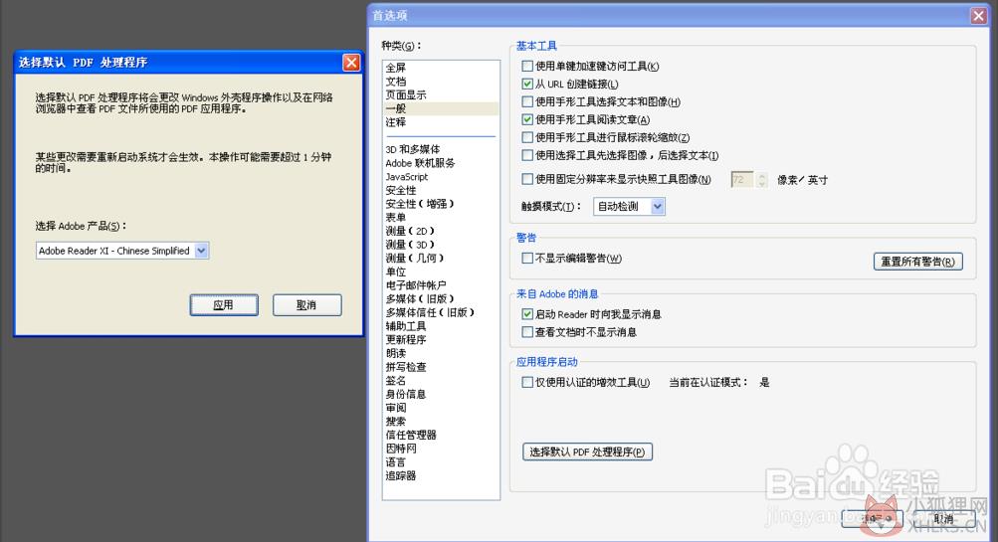The image size is (998, 542).
Task: Click 选择默认 PDF 处理程序 button
Action: coord(587,452)
